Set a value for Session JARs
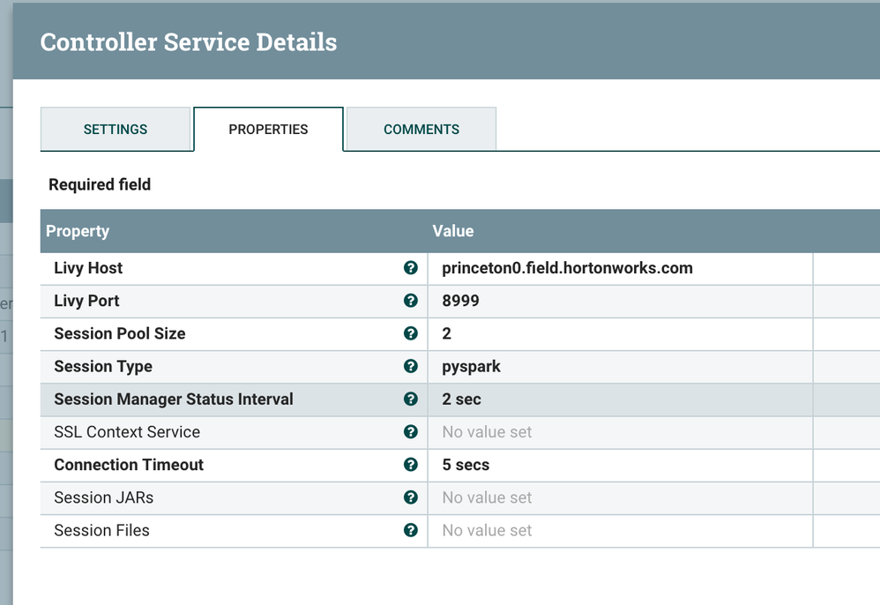 pyautogui.click(x=487, y=497)
